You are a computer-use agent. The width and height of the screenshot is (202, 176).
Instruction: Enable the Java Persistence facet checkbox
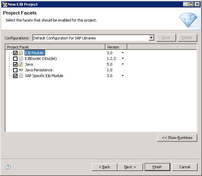point(15,70)
